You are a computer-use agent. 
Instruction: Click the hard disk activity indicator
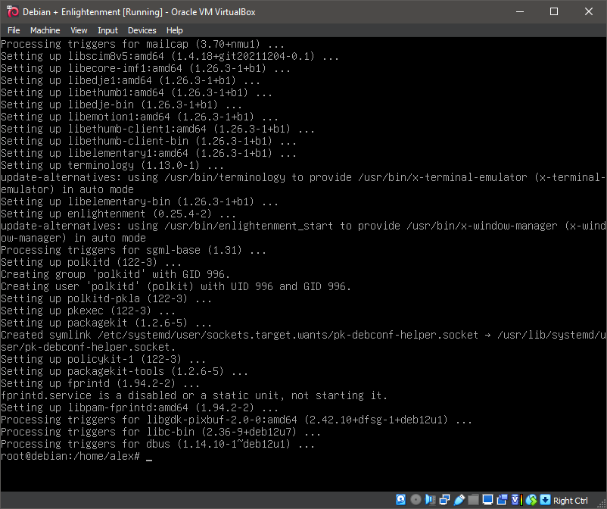[x=400, y=500]
